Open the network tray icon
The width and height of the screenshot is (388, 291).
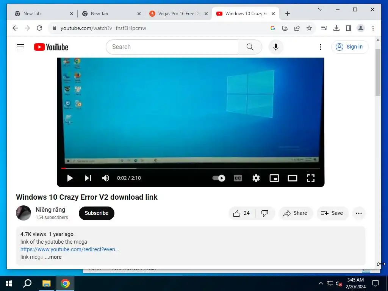tap(330, 283)
